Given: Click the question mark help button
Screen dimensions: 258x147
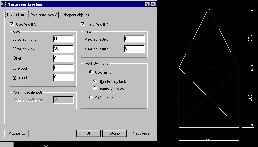Looking at the screenshot, I should point(147,4).
